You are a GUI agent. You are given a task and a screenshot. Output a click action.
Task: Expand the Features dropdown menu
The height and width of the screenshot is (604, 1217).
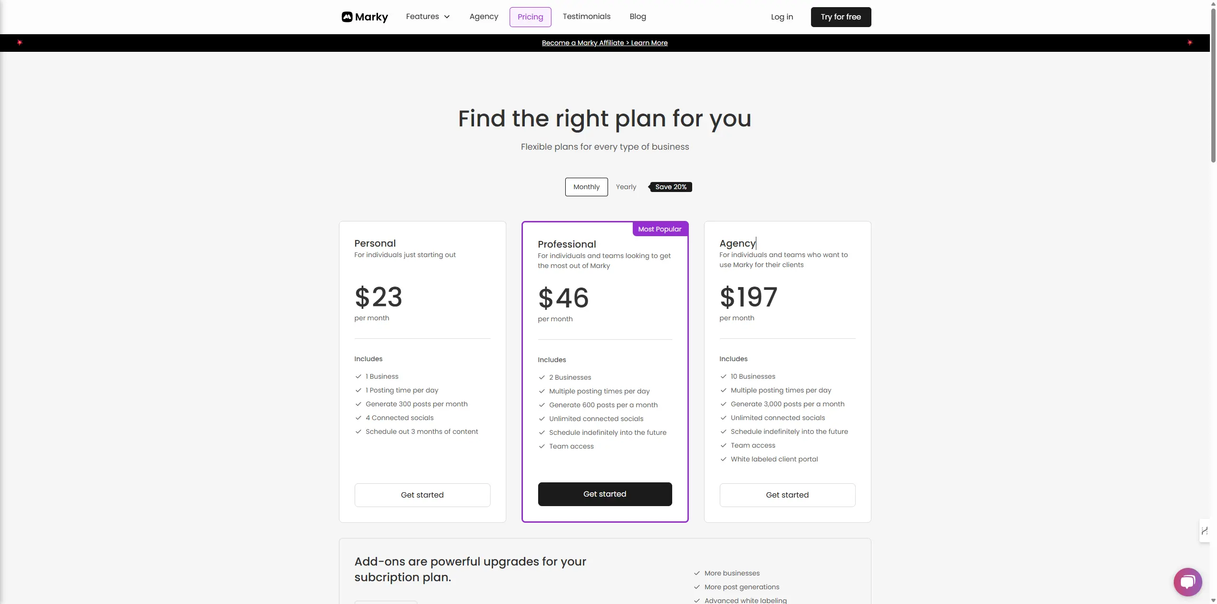coord(428,17)
